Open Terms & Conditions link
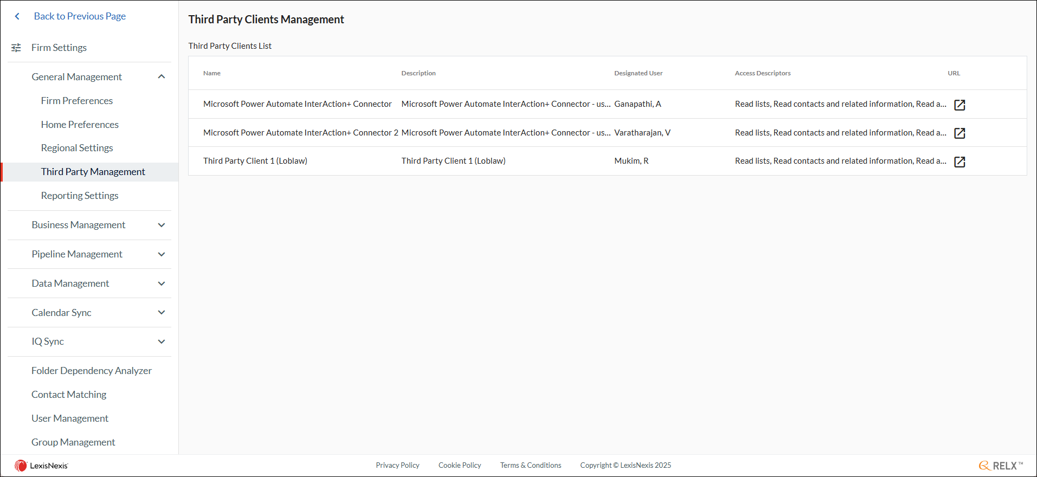 [x=531, y=465]
